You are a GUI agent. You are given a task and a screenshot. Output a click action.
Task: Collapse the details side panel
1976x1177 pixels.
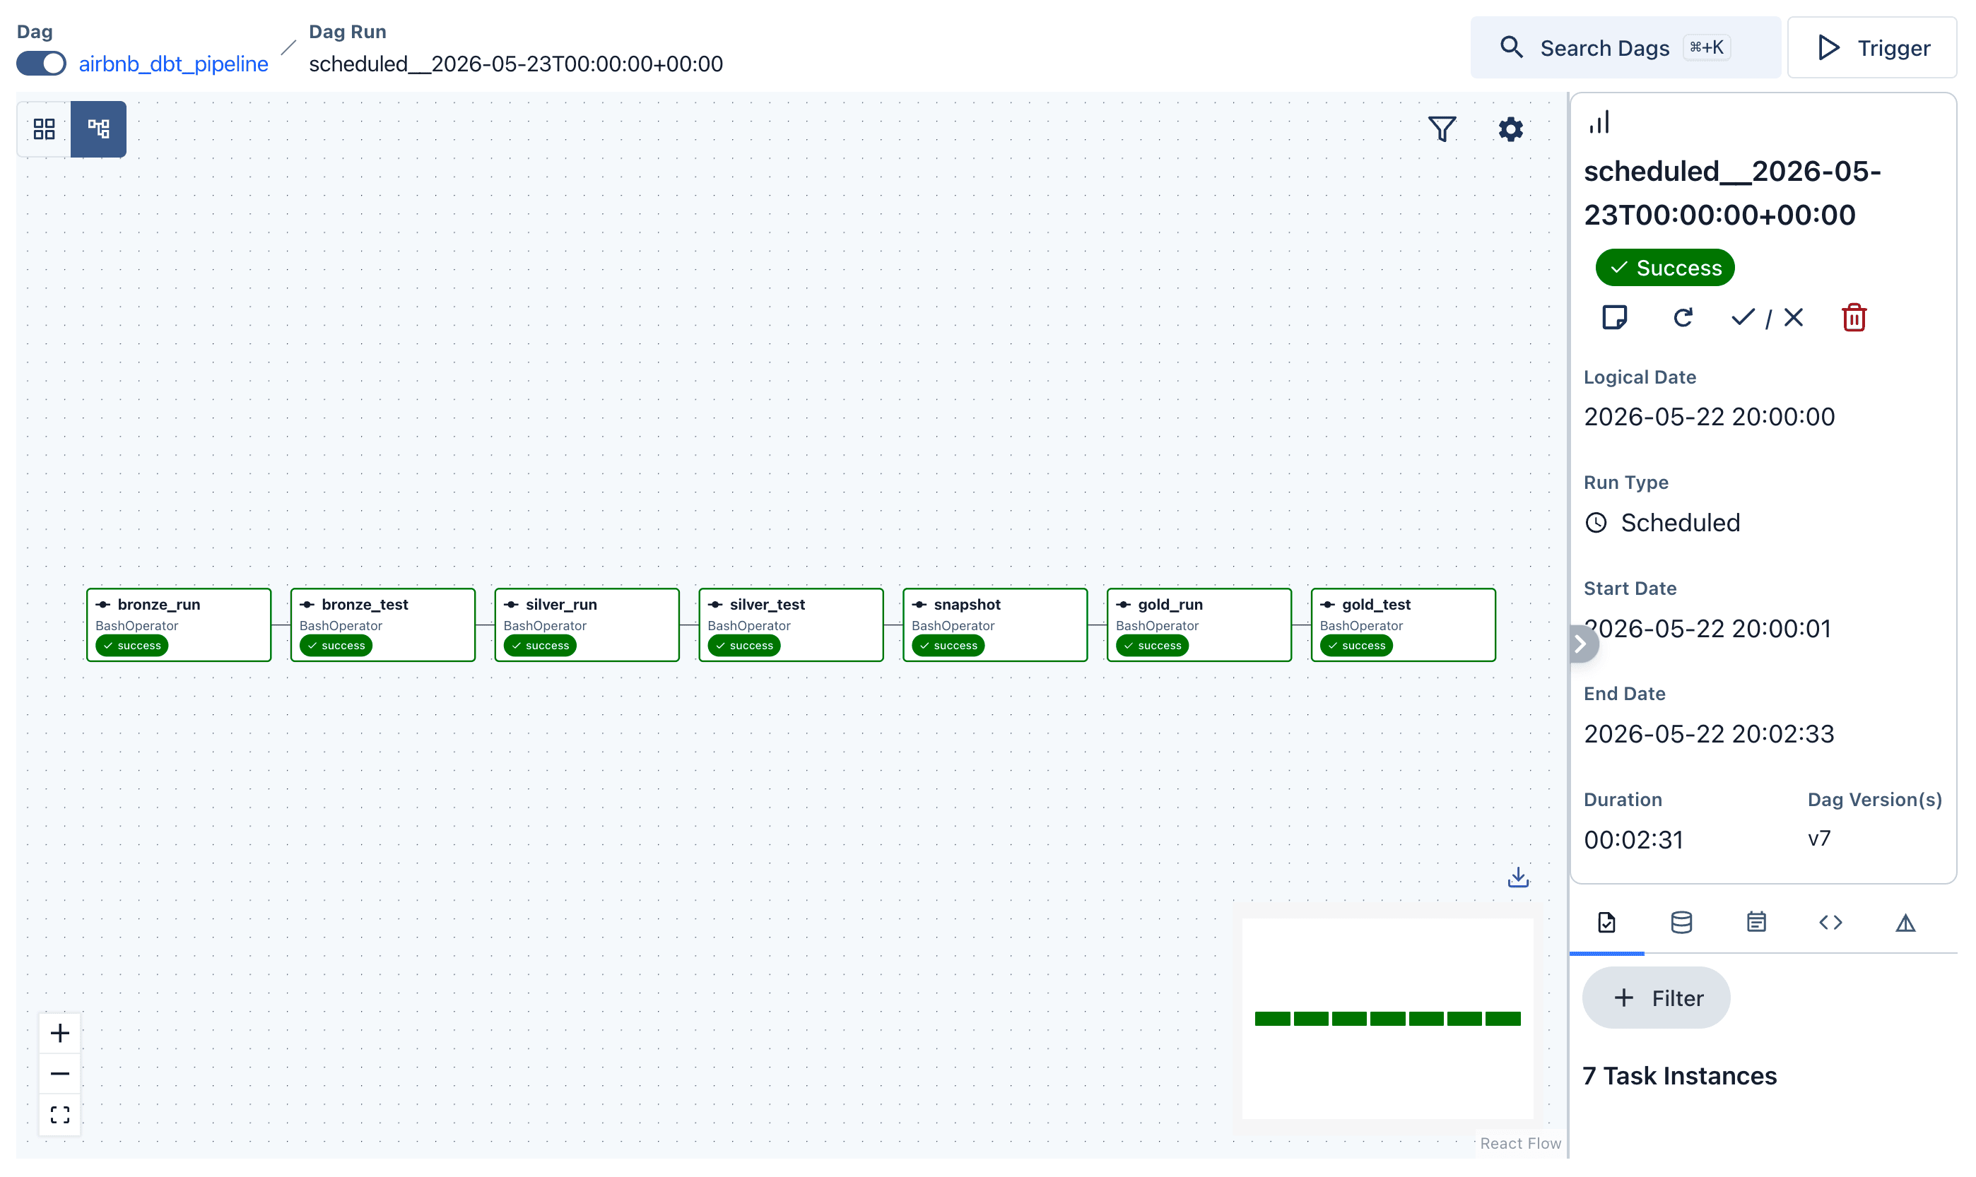click(1581, 645)
